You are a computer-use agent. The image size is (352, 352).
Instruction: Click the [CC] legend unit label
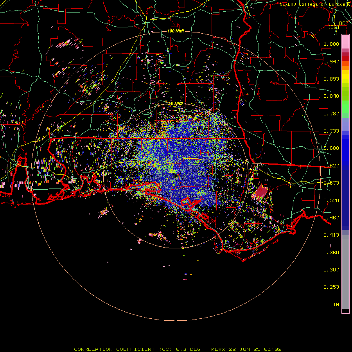[x=334, y=27]
